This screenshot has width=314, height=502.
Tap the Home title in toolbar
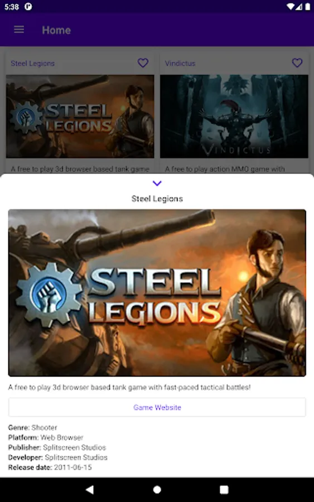tap(56, 30)
